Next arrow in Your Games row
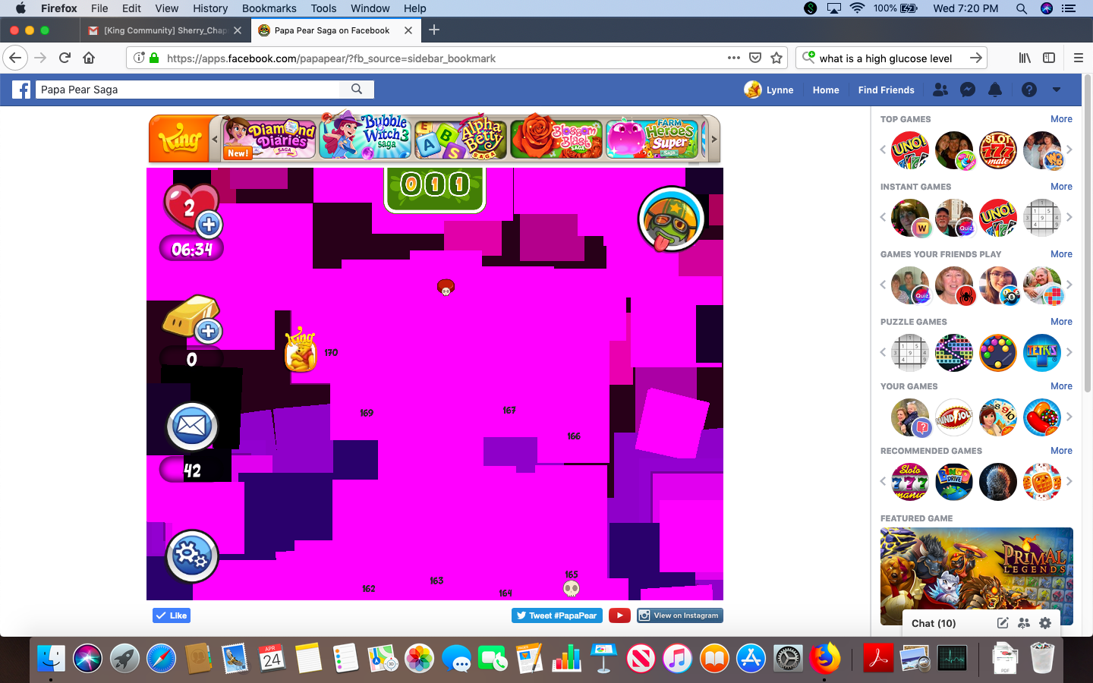This screenshot has height=683, width=1093. 1069,417
